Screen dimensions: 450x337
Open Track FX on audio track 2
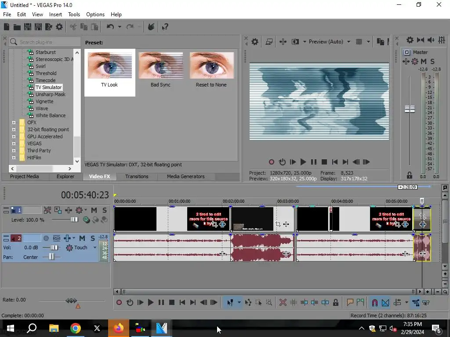coord(67,238)
